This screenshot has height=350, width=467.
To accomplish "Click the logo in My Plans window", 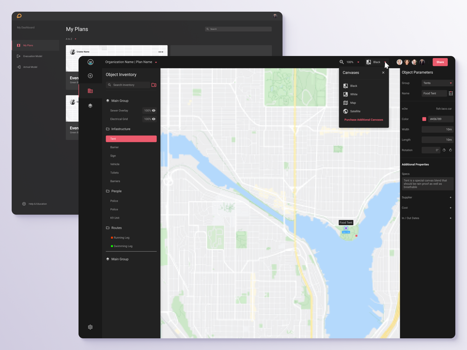I will tap(19, 16).
